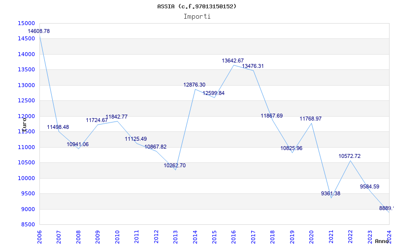Image resolution: width=394 pixels, height=246 pixels.
Task: Click x-axis year label 2016
Action: (233, 237)
